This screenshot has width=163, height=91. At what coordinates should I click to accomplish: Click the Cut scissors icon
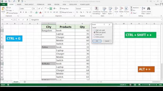pyautogui.click(x=7, y=8)
